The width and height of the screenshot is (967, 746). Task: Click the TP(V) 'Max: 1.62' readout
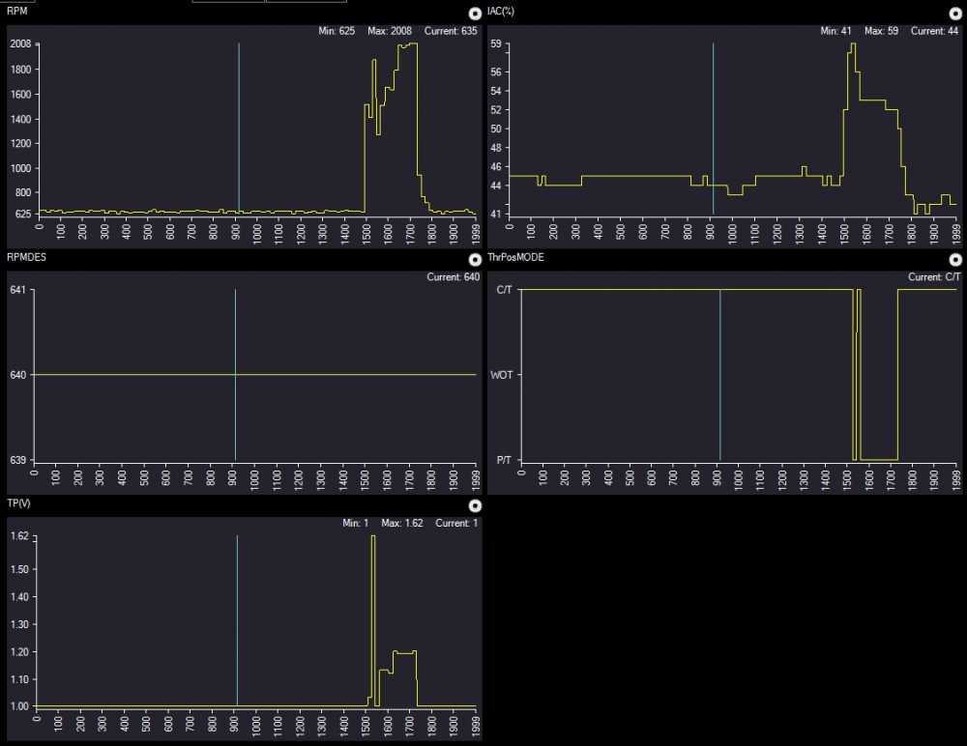tap(402, 523)
